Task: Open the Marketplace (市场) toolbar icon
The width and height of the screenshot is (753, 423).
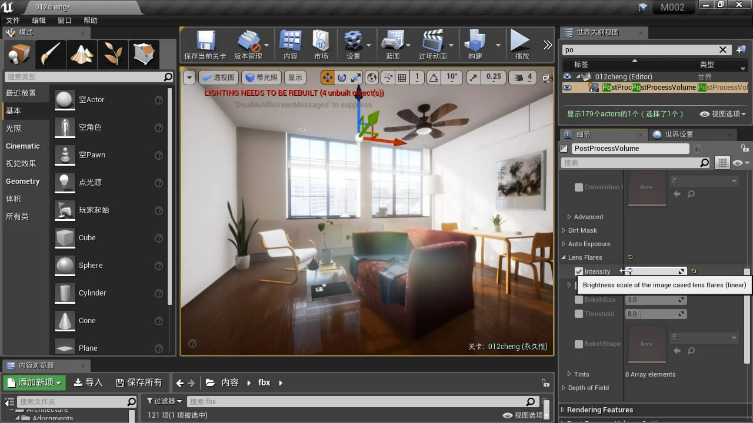Action: 321,42
